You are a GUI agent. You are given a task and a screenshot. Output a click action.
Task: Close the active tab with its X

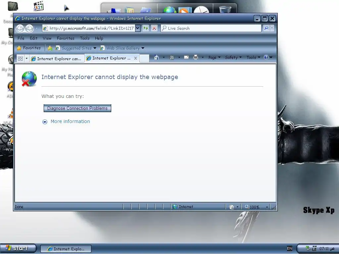(135, 58)
